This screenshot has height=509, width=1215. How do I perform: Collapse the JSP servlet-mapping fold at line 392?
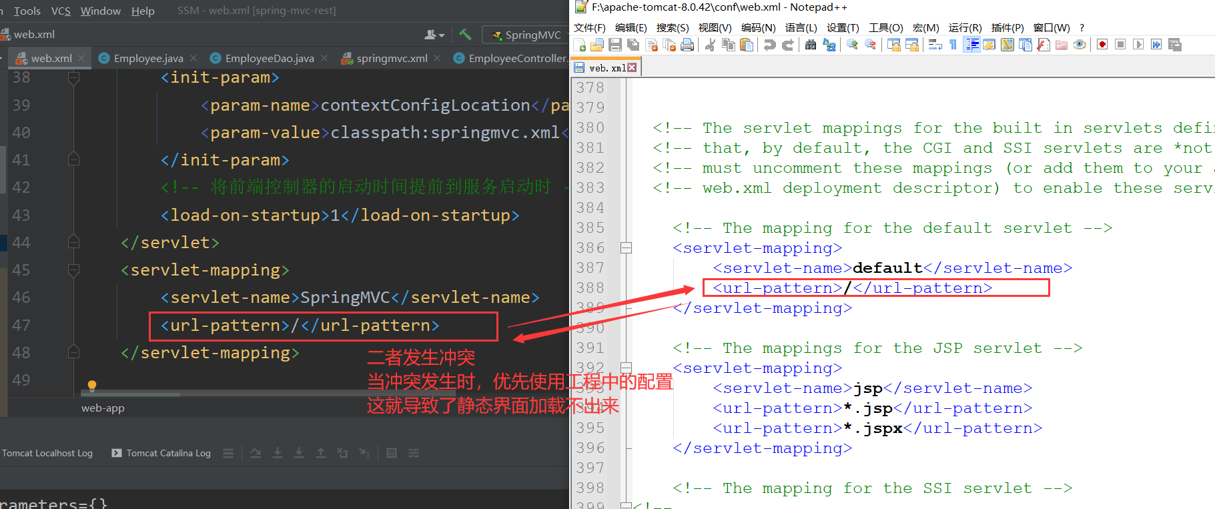pos(626,368)
